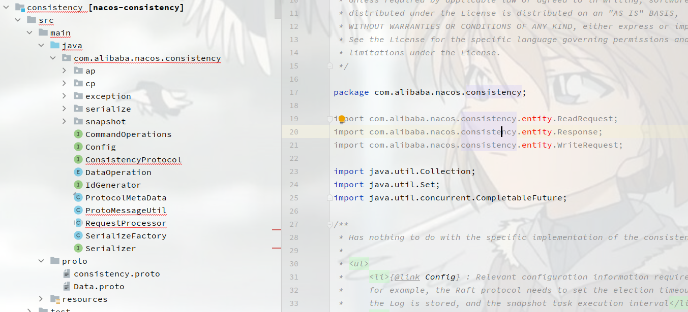Collapse the com.alibaba.nacos.consistency package arrow

pyautogui.click(x=53, y=58)
